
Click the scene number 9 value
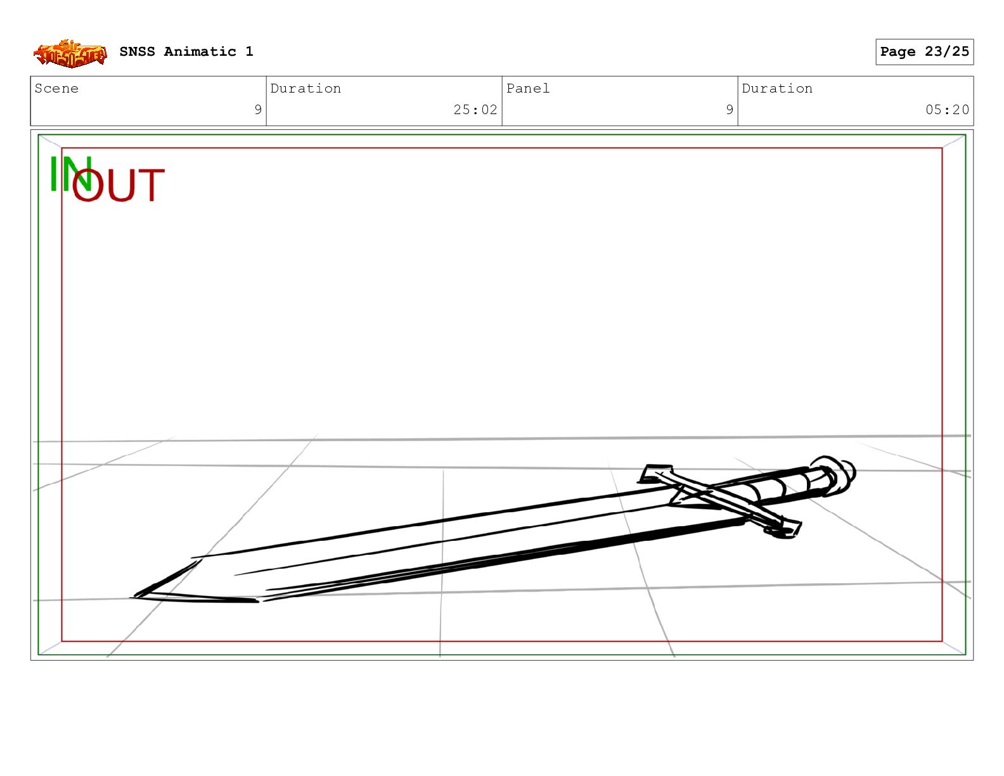click(258, 110)
